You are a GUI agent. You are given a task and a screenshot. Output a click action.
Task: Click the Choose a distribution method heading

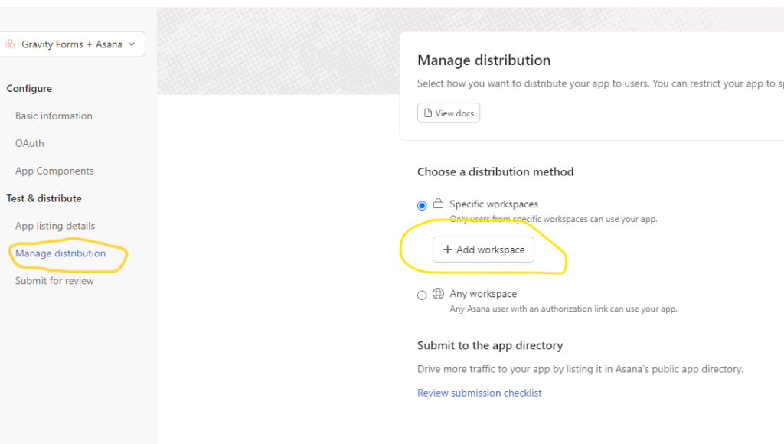[495, 171]
